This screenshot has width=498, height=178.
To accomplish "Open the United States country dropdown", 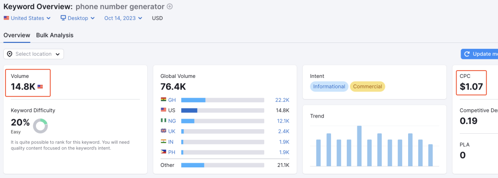I will (x=27, y=18).
